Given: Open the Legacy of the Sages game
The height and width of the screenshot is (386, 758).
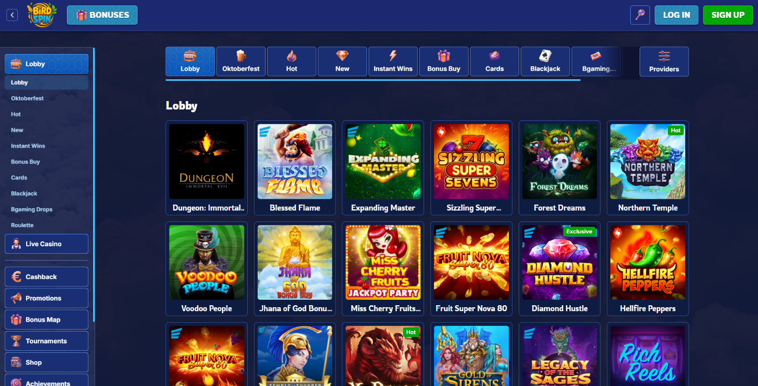Looking at the screenshot, I should click(x=559, y=355).
